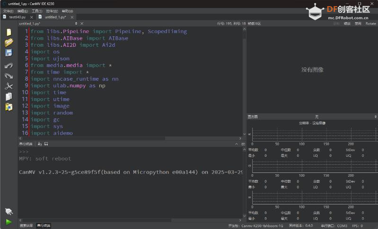
Task: Toggle Rotate in frame buffer header
Action: tap(370, 23)
